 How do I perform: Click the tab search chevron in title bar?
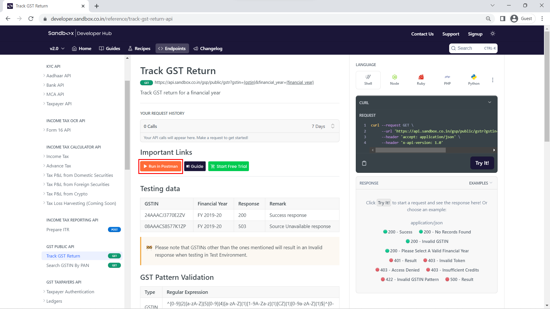(x=492, y=5)
